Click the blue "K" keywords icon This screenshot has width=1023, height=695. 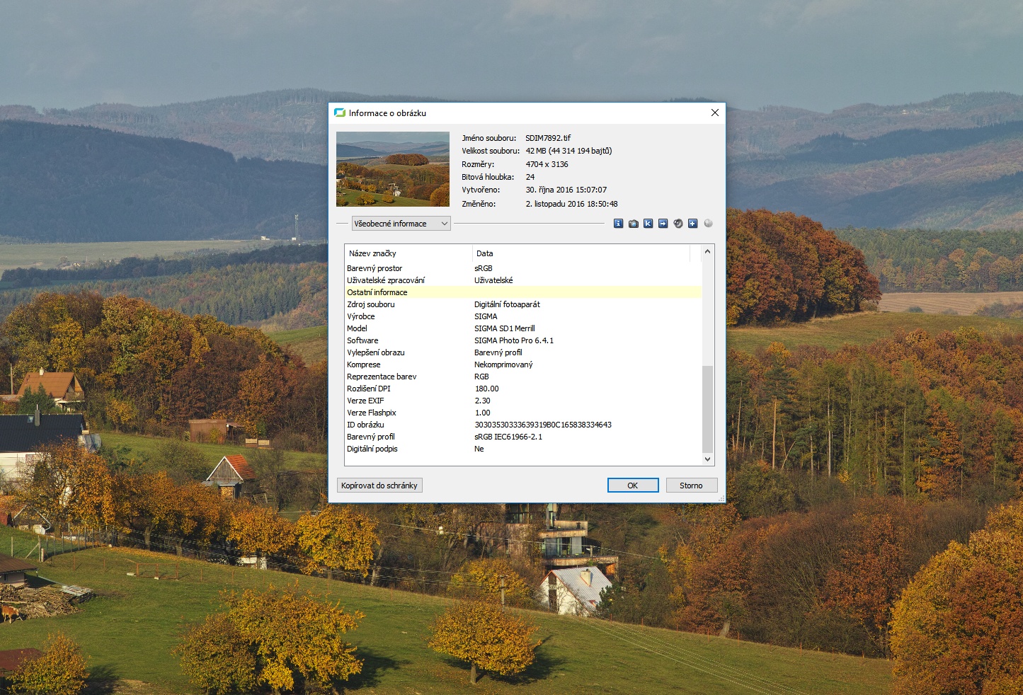click(648, 224)
